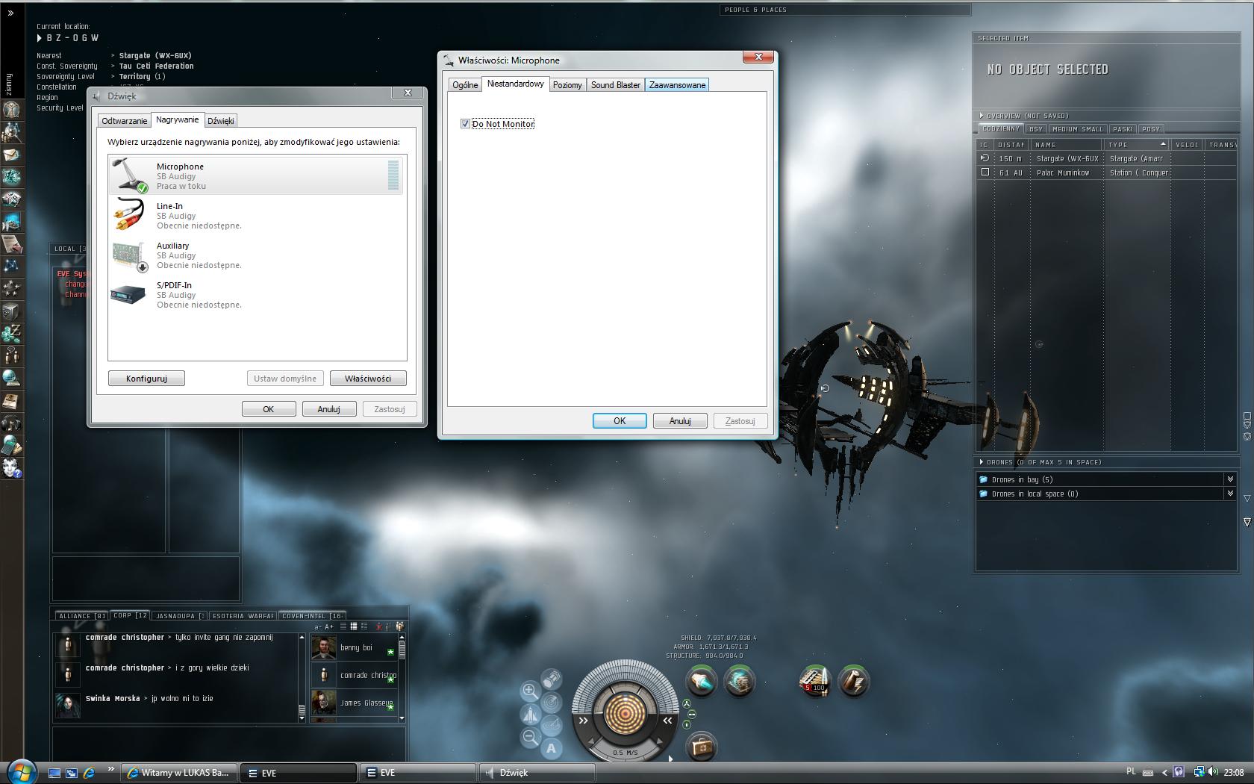Select the S/PDIF-In recording device
The height and width of the screenshot is (784, 1254).
tap(257, 294)
